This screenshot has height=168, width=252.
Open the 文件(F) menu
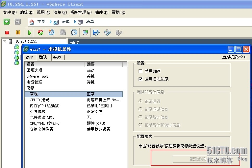point(10,12)
